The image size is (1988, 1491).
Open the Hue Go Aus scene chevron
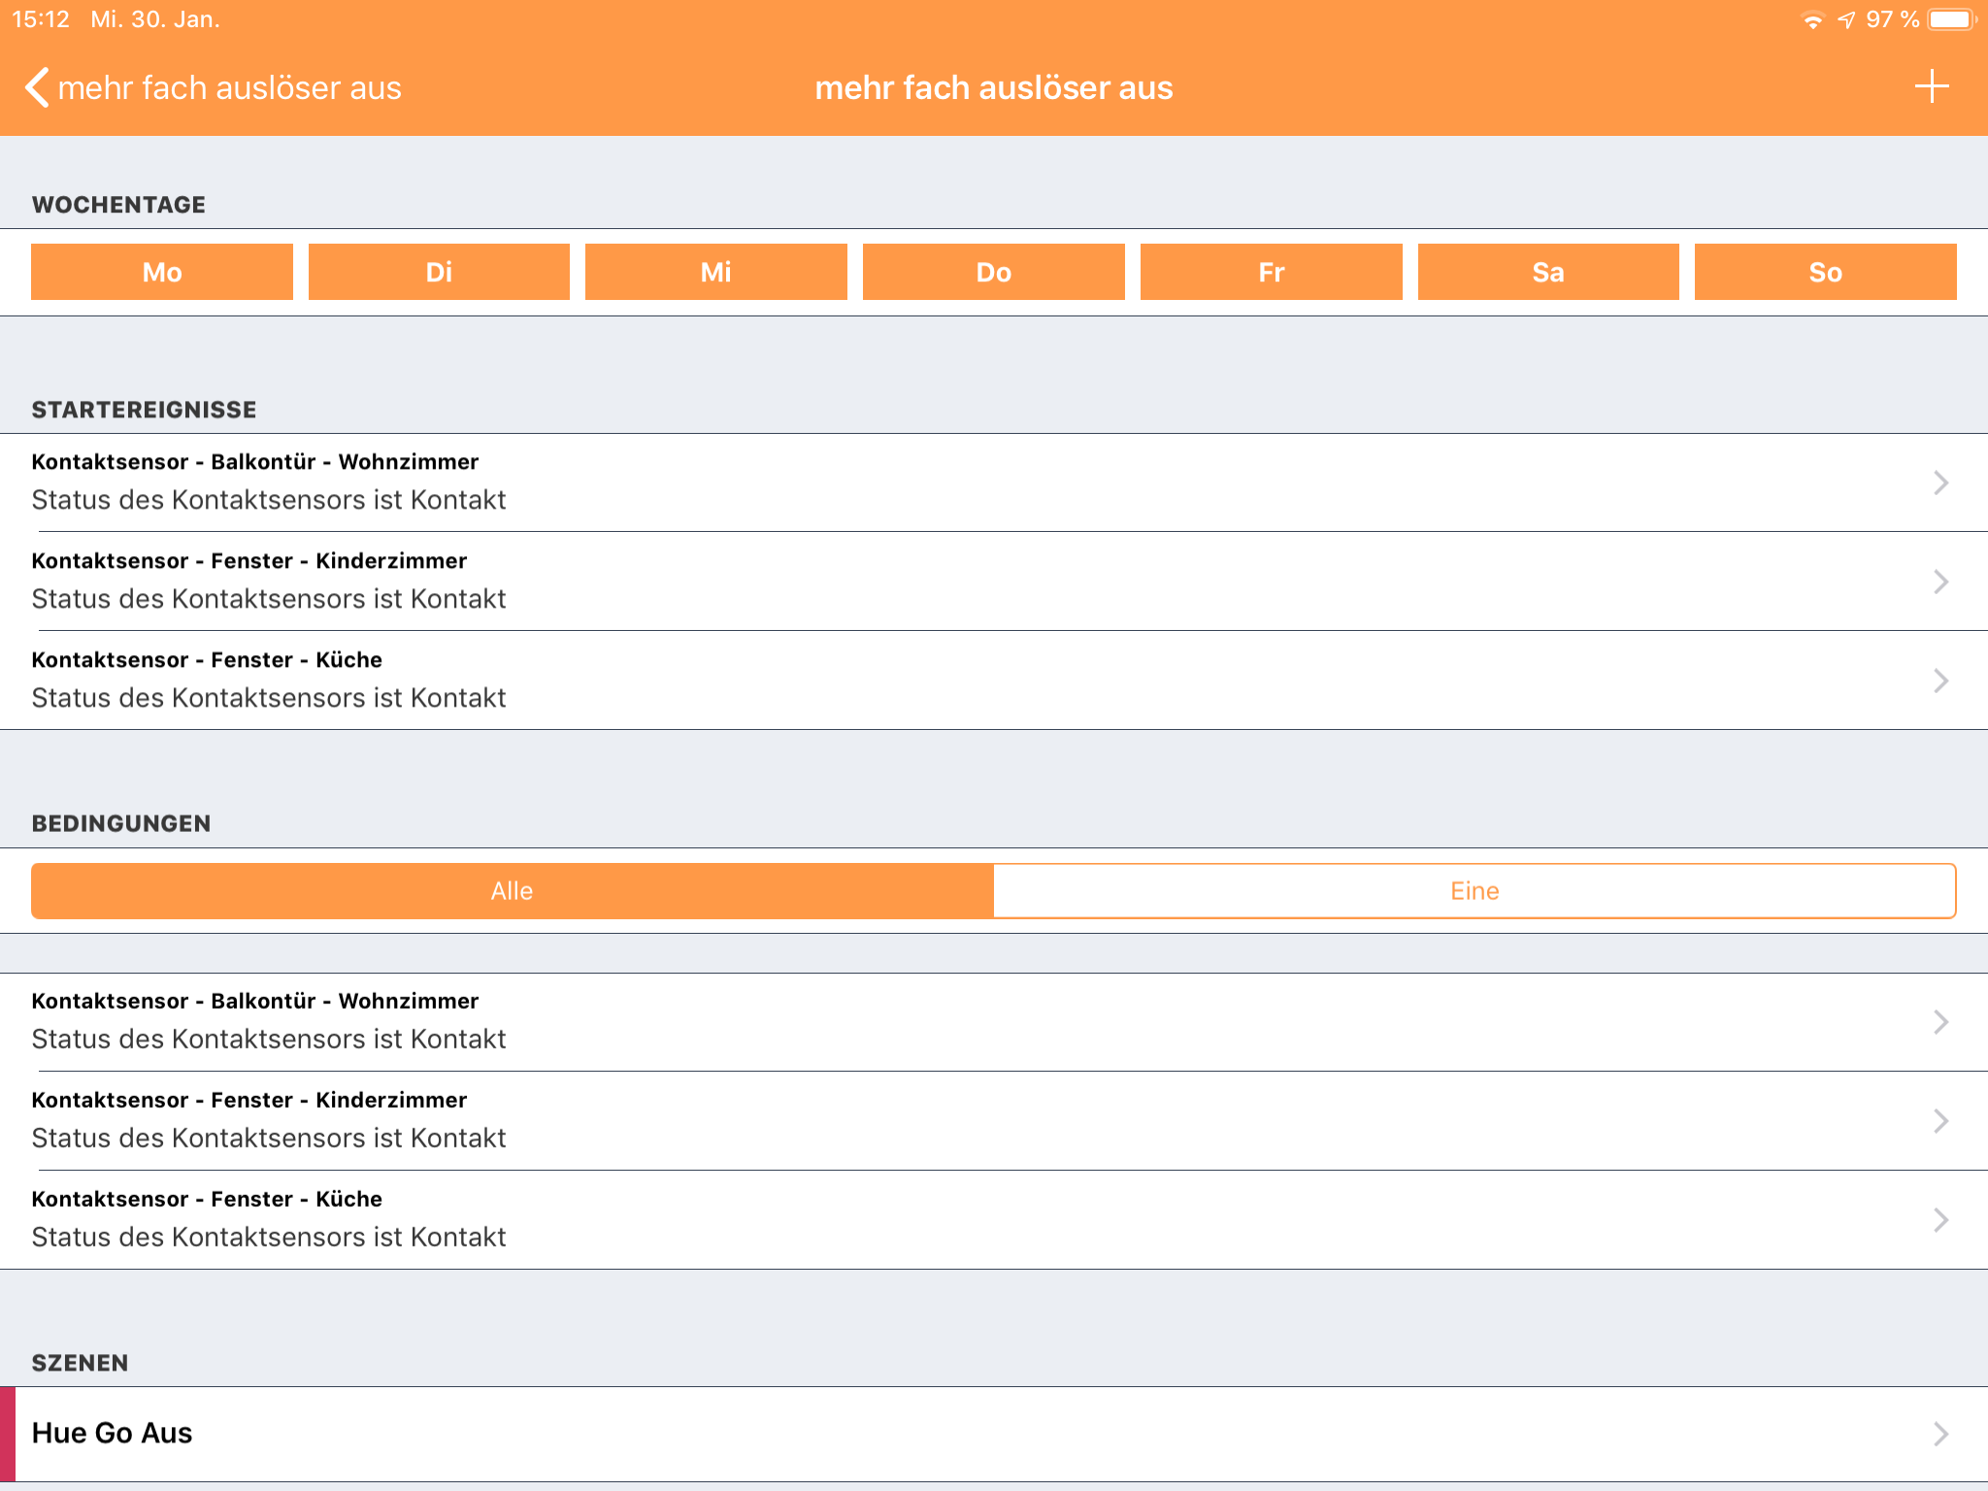(1939, 1434)
